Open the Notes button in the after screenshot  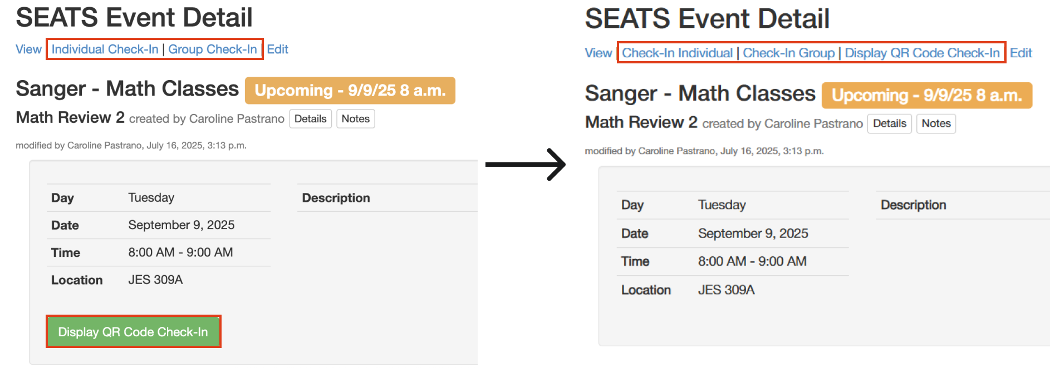click(936, 123)
